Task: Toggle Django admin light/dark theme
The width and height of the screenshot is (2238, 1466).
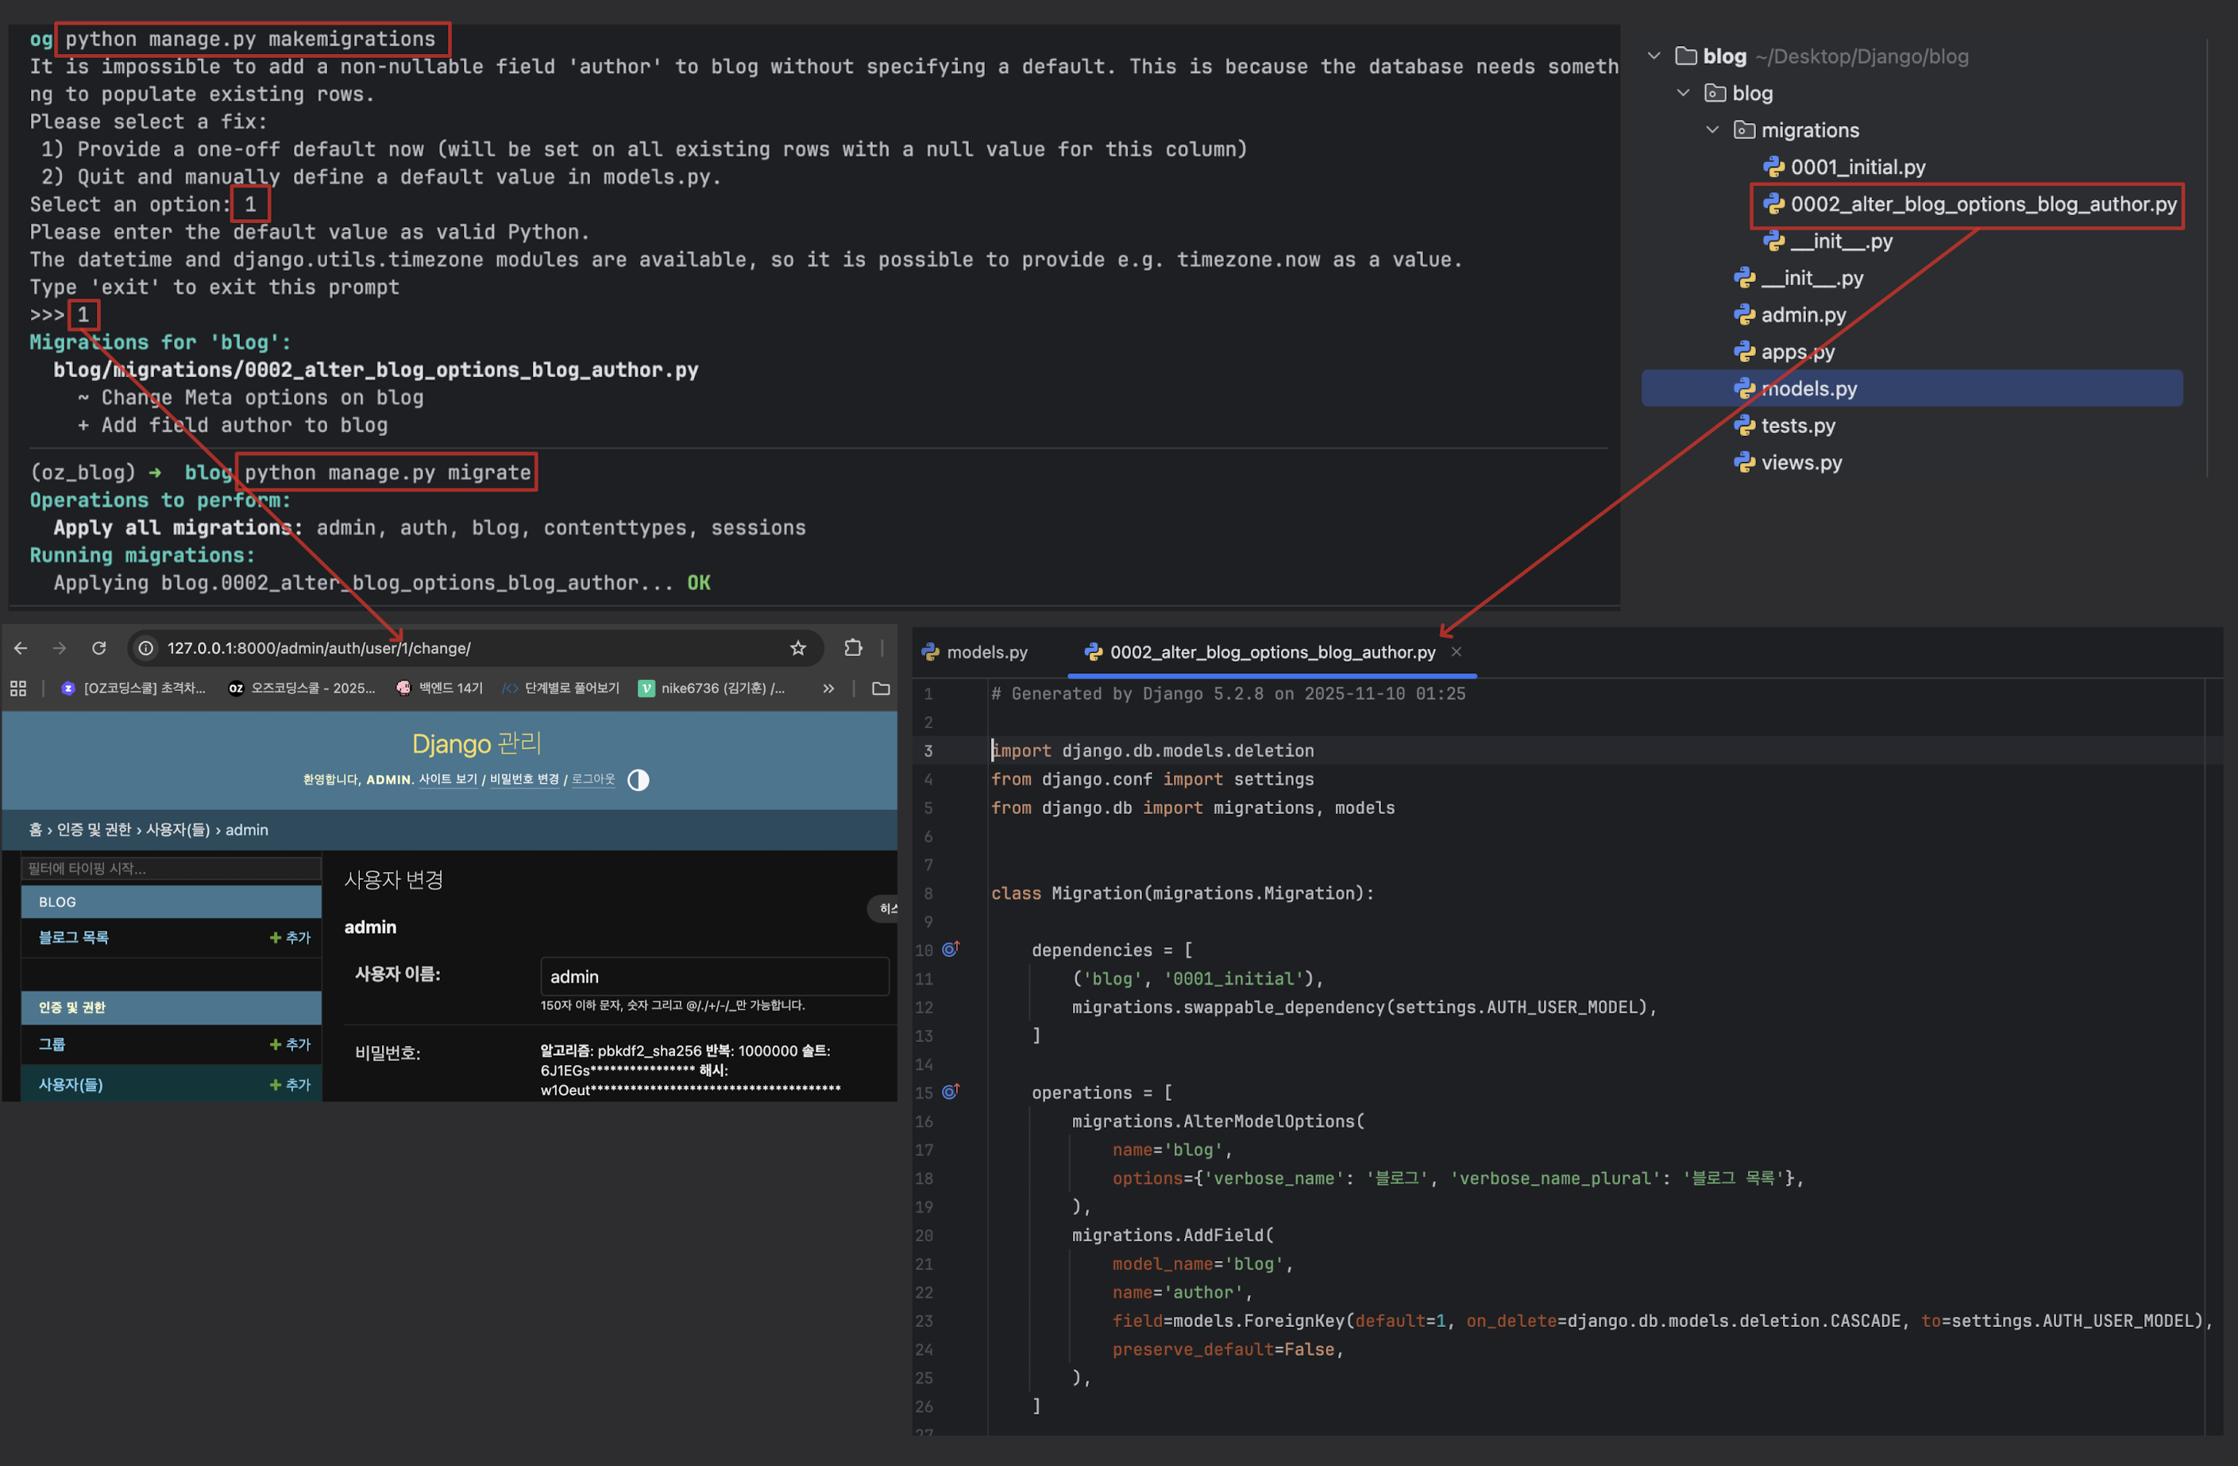Action: 638,780
